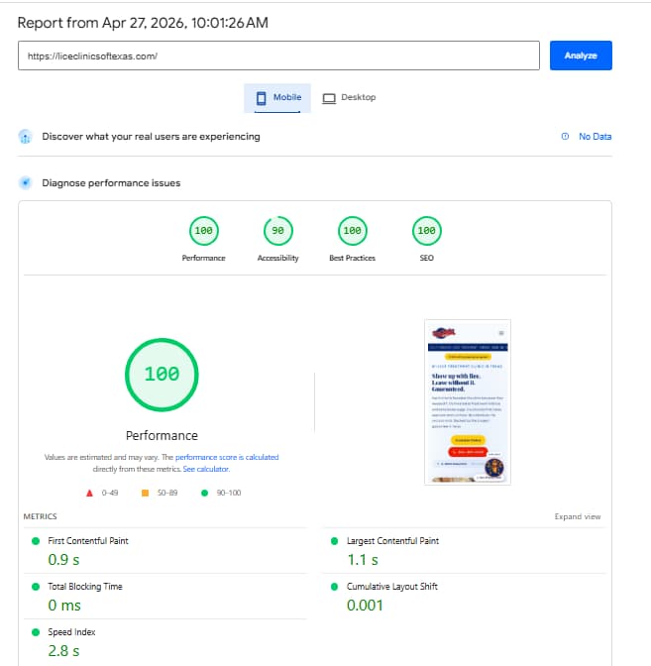The image size is (651, 666).
Task: Click the red triangle 0-49 legend icon
Action: (x=89, y=494)
